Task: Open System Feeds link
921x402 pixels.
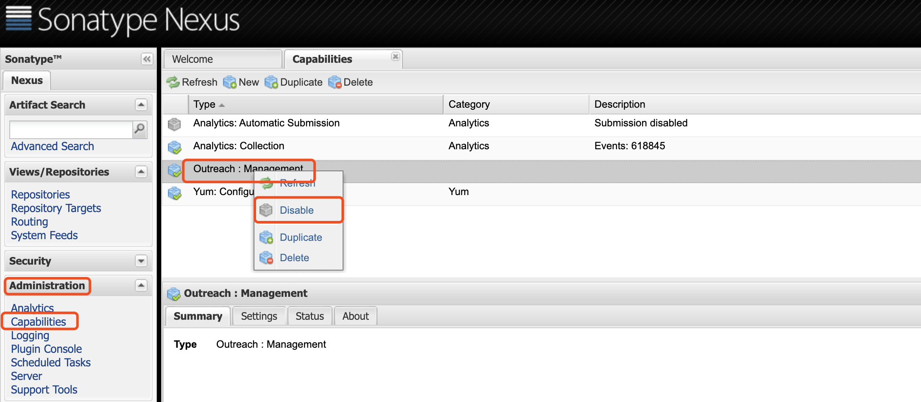Action: [45, 235]
